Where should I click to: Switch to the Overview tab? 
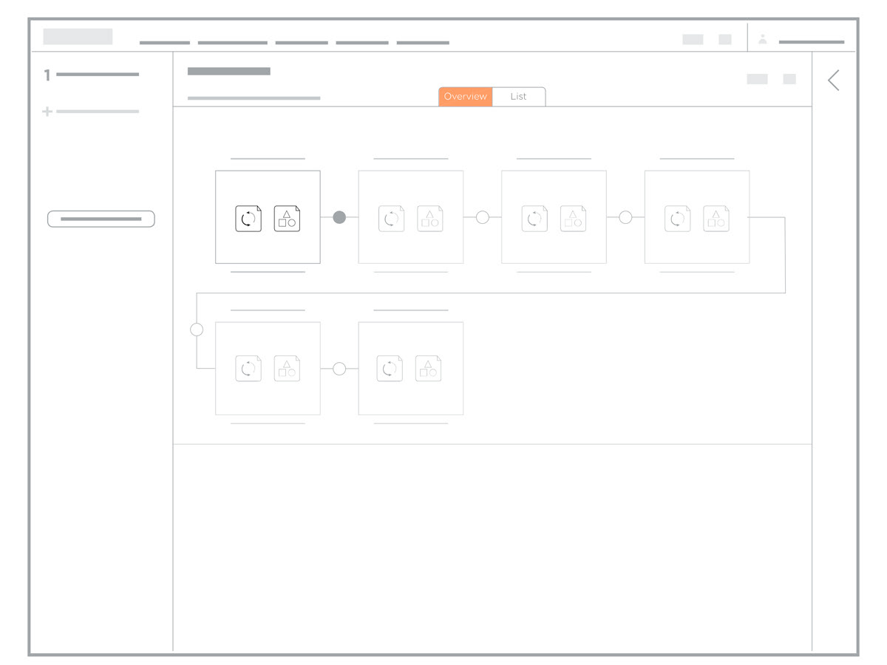pyautogui.click(x=466, y=97)
